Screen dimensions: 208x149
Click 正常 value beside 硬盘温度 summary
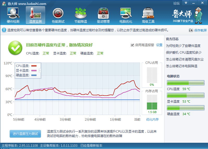(x=100, y=53)
